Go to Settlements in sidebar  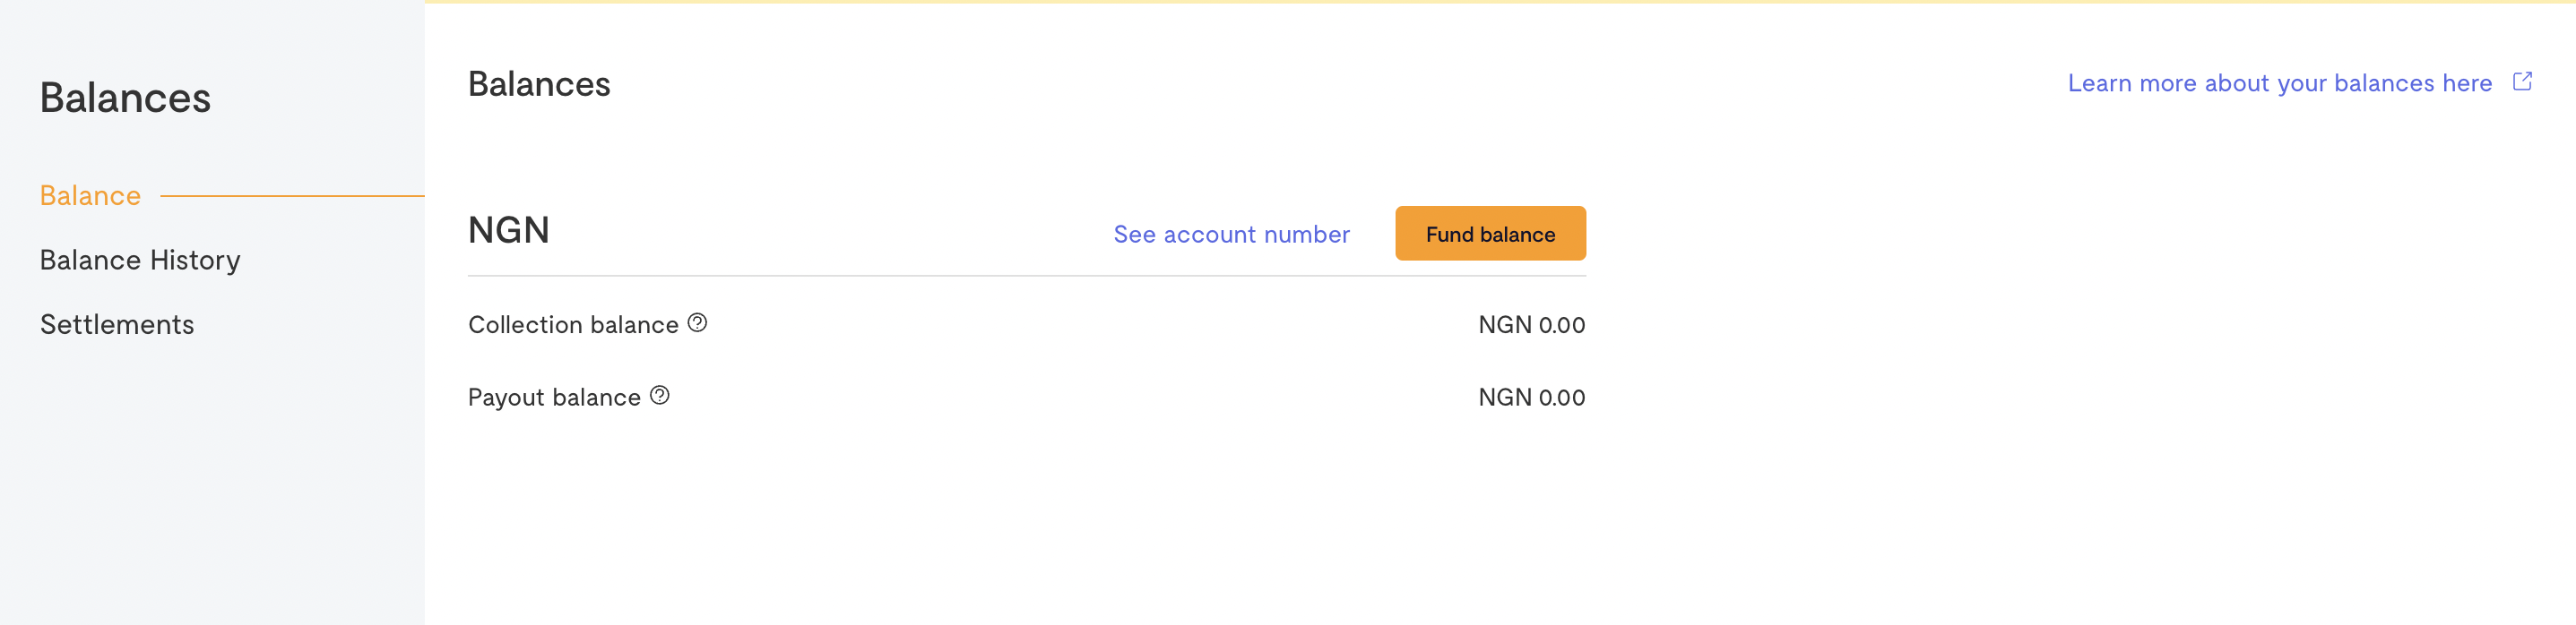point(117,324)
